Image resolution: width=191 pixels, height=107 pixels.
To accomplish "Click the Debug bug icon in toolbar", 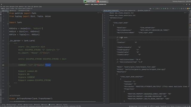I will 164,9.
